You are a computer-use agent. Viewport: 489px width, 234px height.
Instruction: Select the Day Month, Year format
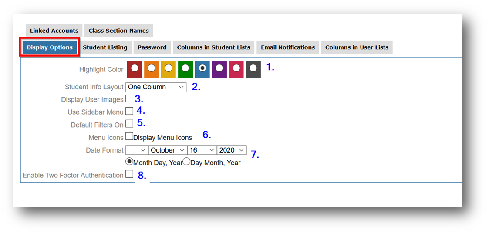point(186,162)
